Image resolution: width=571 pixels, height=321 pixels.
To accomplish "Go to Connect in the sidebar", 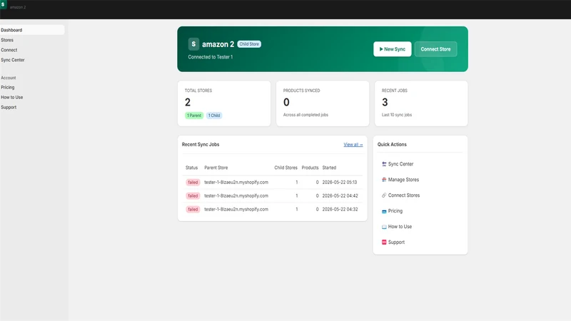I will tap(9, 50).
